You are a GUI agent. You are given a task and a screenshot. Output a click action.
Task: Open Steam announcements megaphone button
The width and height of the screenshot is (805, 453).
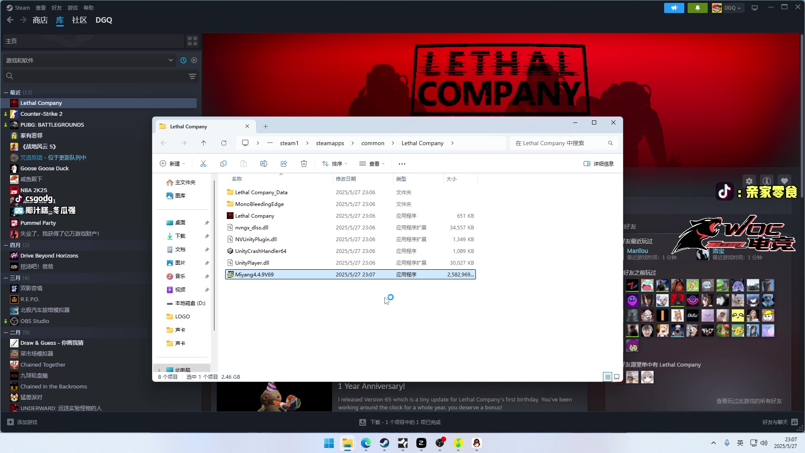674,8
